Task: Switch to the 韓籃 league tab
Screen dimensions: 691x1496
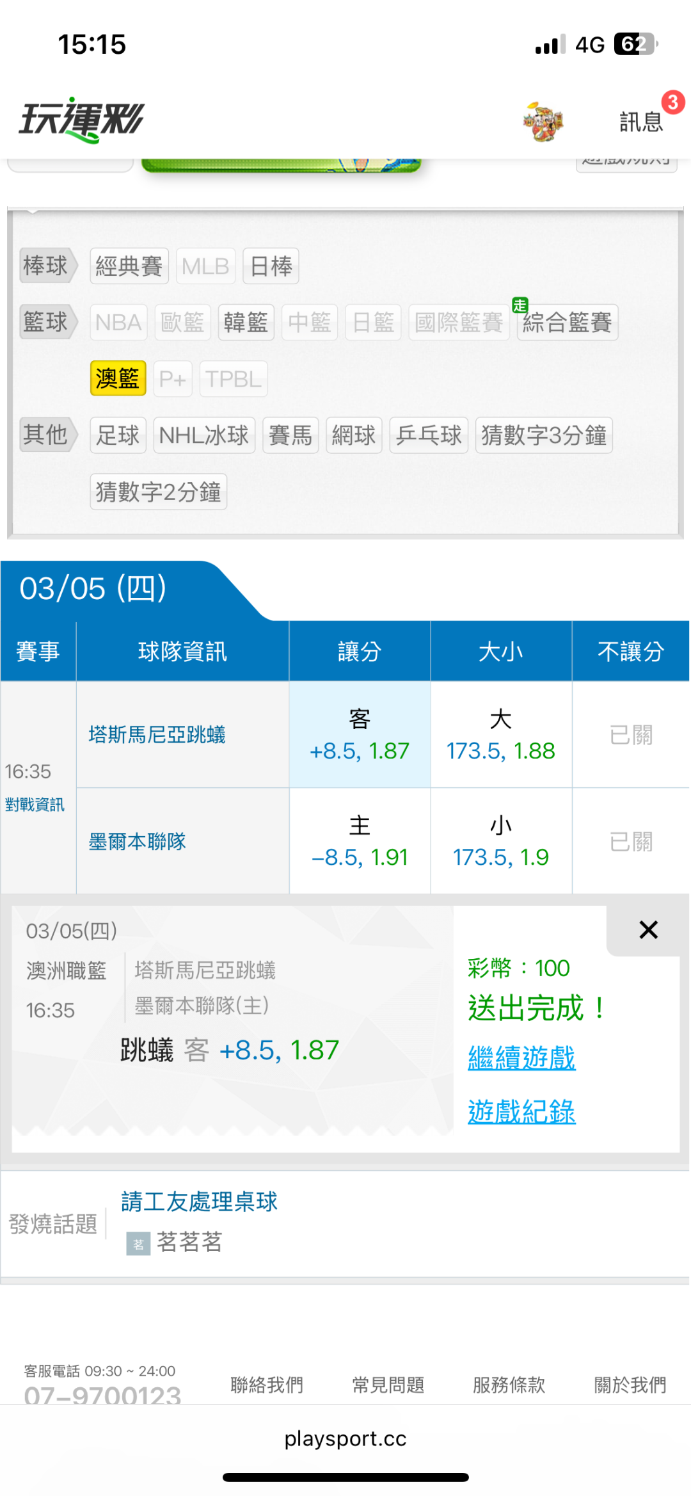Action: [246, 322]
